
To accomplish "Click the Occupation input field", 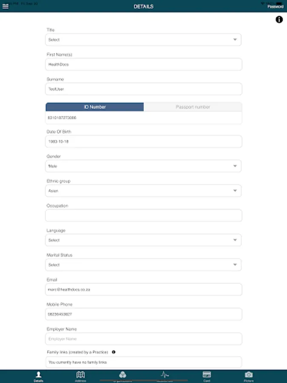I will click(143, 215).
